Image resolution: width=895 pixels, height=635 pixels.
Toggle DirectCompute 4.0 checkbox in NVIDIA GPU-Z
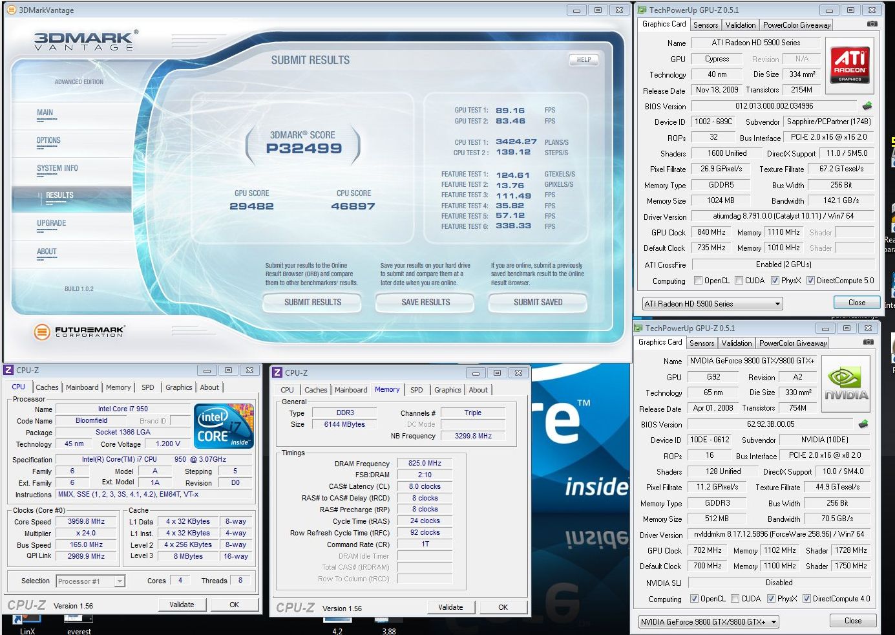tap(806, 599)
